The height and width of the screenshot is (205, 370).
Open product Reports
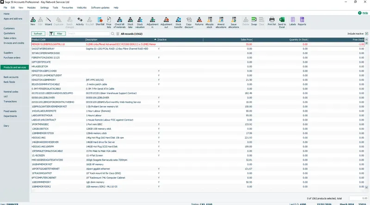coord(302,21)
